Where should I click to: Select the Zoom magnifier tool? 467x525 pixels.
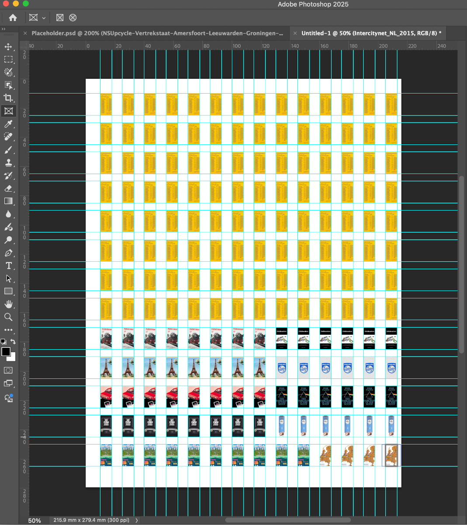tap(8, 317)
